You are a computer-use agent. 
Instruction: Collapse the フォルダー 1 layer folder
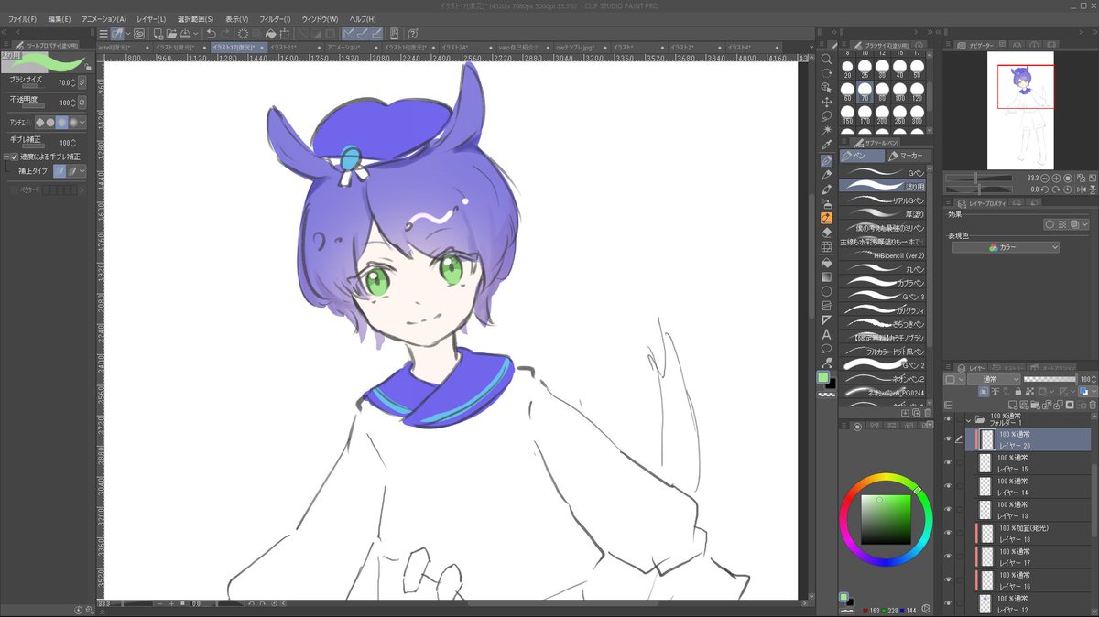tap(969, 419)
